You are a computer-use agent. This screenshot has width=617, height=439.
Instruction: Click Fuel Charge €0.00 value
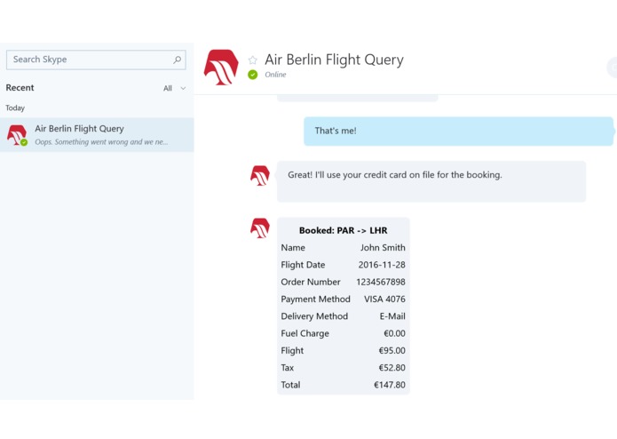394,333
